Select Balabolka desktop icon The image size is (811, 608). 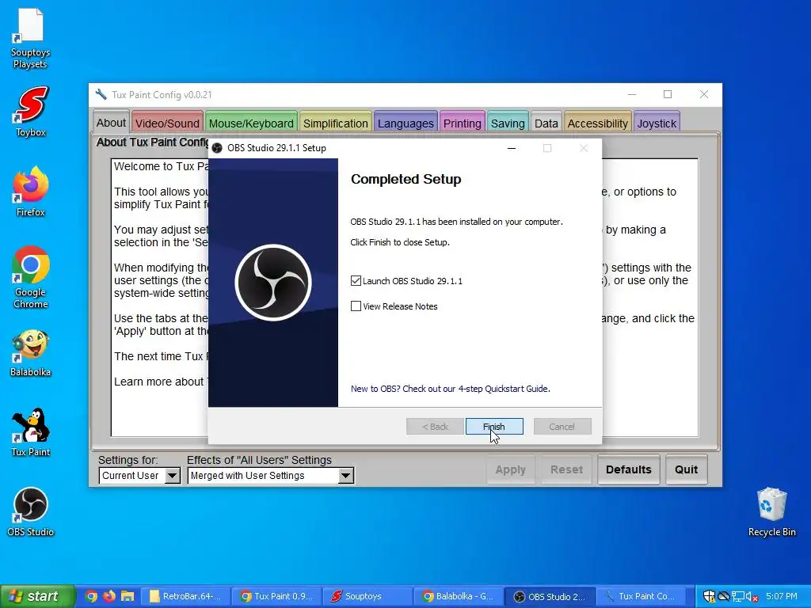point(31,352)
